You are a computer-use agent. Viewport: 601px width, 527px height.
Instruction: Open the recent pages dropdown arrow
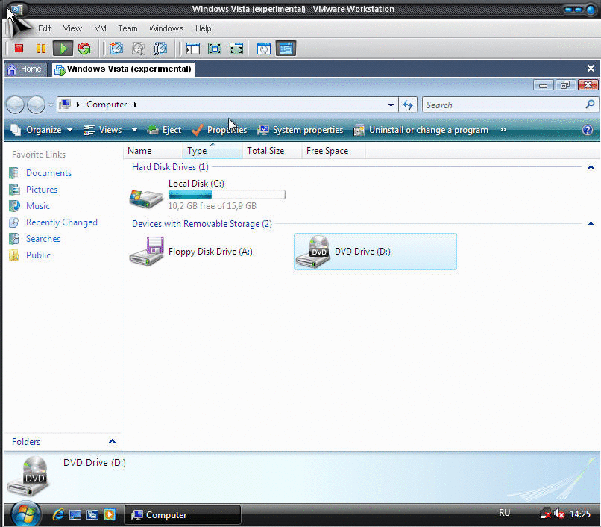[x=51, y=105]
